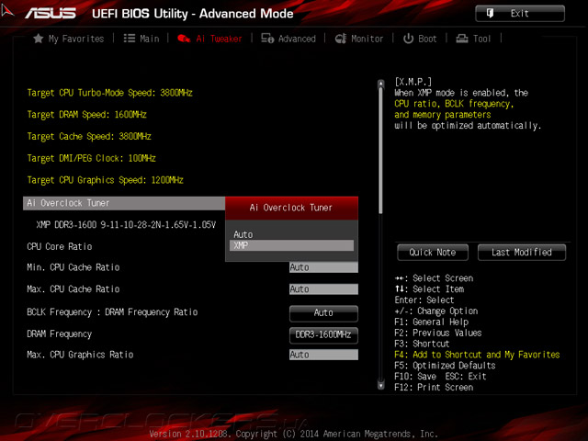Click Target Cache Speed: 3800MHz text
The height and width of the screenshot is (441, 588).
click(89, 137)
